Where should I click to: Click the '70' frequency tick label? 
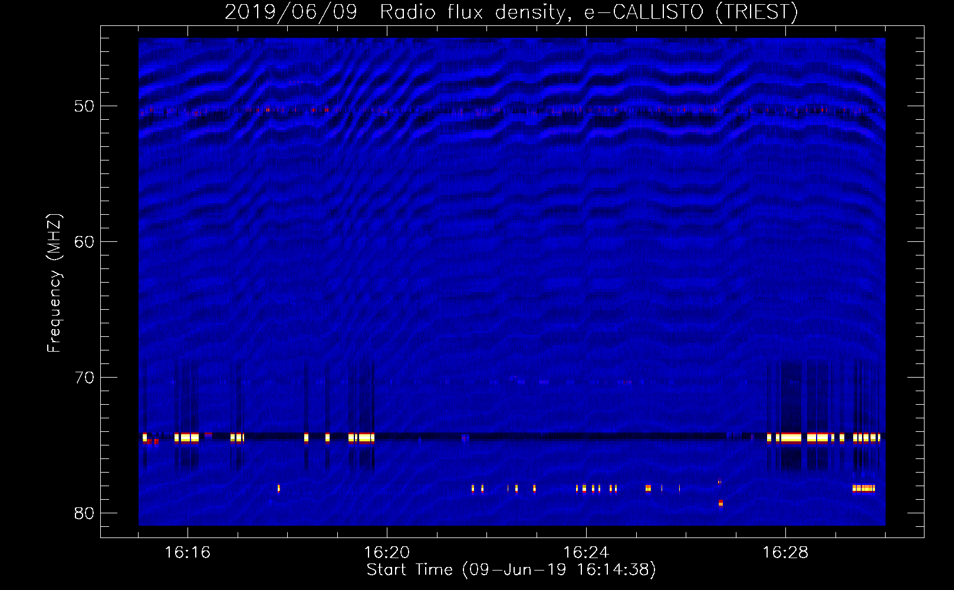[84, 378]
